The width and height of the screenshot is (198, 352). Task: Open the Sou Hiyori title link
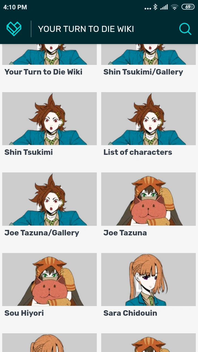24,313
